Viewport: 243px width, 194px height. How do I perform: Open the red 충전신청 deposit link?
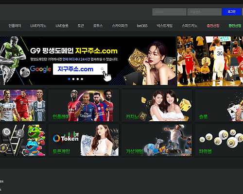click(x=213, y=26)
